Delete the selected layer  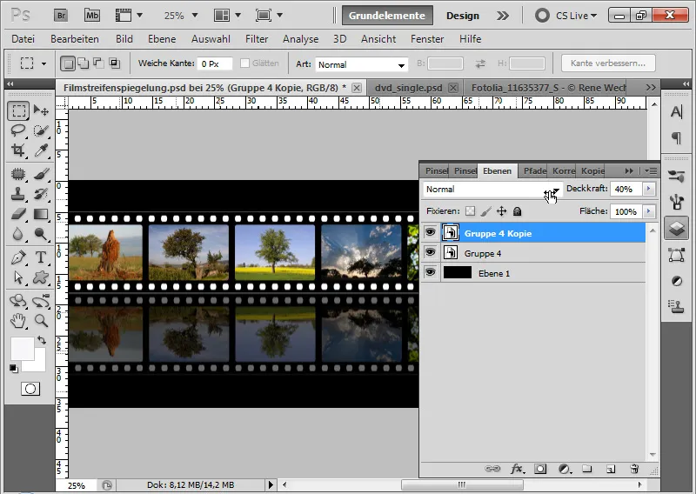(x=634, y=469)
